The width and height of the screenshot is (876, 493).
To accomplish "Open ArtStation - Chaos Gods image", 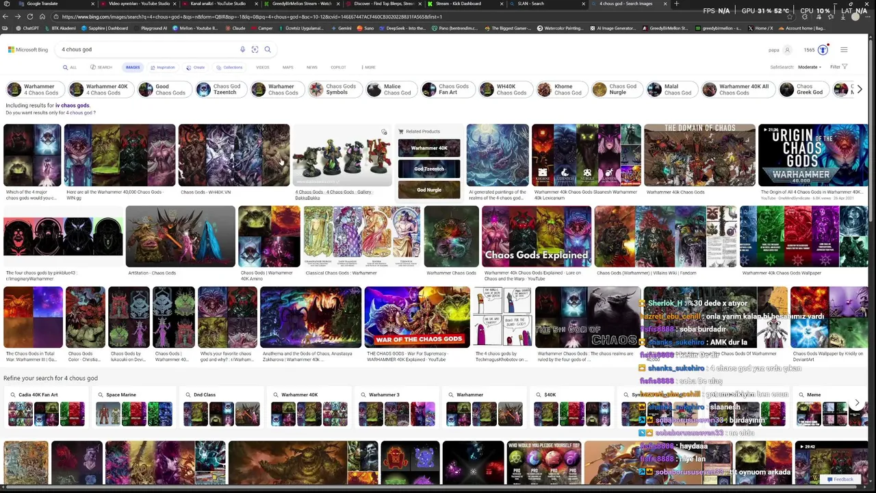I will click(x=180, y=236).
